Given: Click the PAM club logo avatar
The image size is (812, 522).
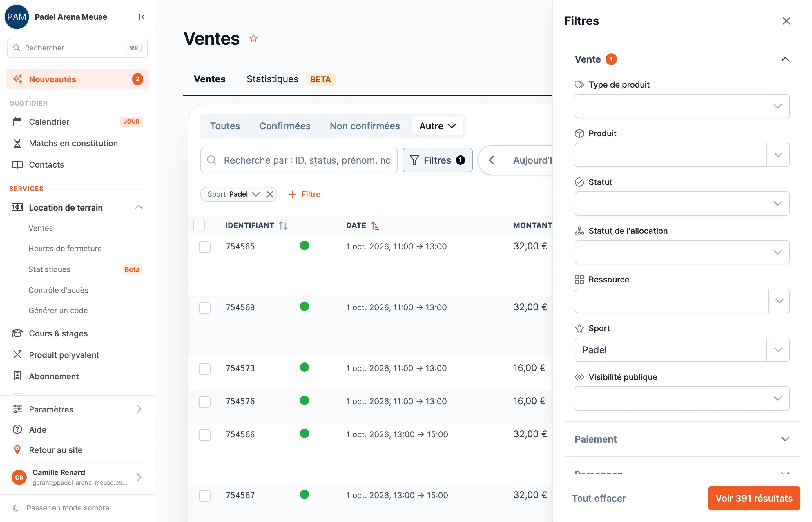Looking at the screenshot, I should [x=17, y=17].
